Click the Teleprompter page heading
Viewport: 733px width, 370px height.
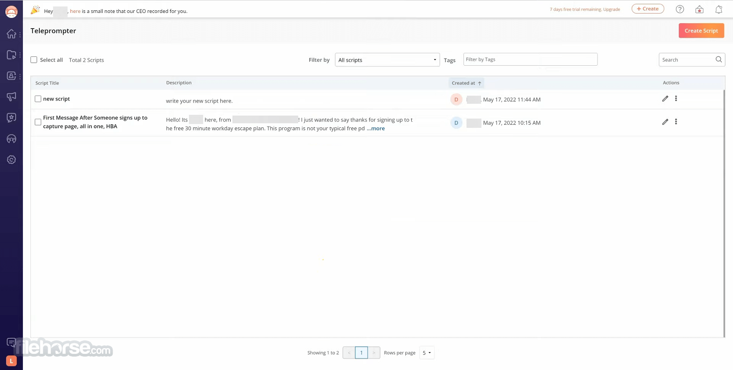53,31
